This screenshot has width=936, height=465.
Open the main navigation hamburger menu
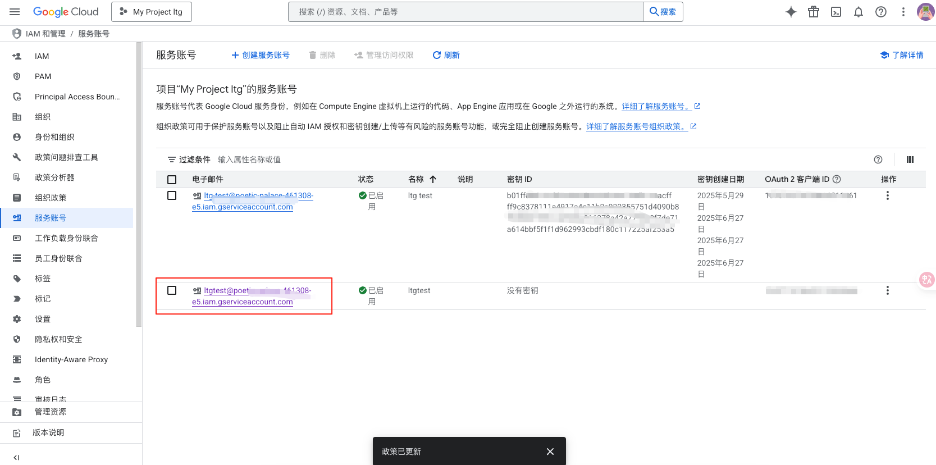15,12
